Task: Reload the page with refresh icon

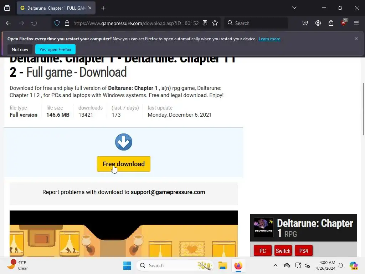Action: [x=34, y=23]
